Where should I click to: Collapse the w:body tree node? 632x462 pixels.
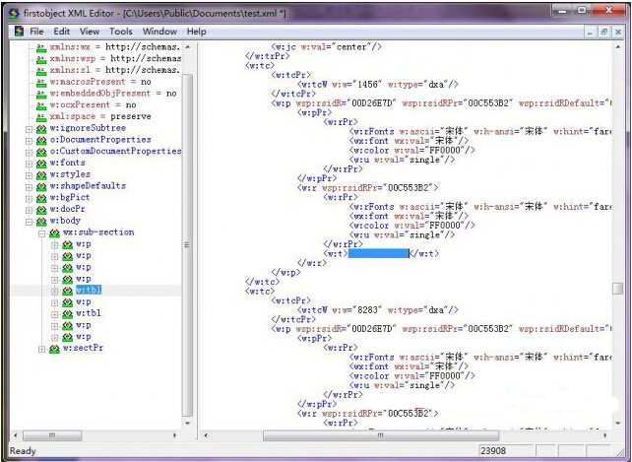(x=29, y=221)
